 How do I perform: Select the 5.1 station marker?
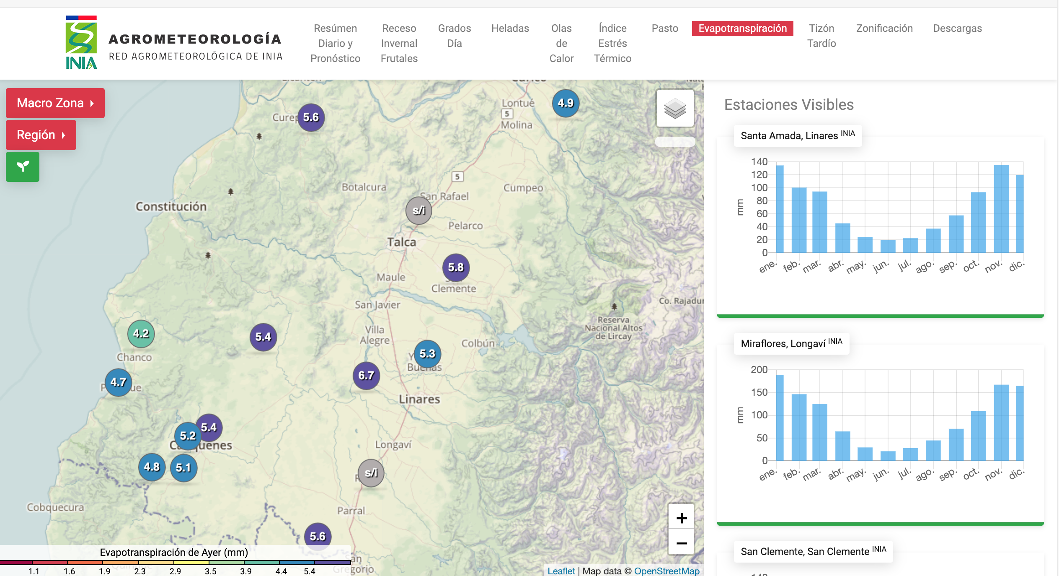[x=183, y=468]
